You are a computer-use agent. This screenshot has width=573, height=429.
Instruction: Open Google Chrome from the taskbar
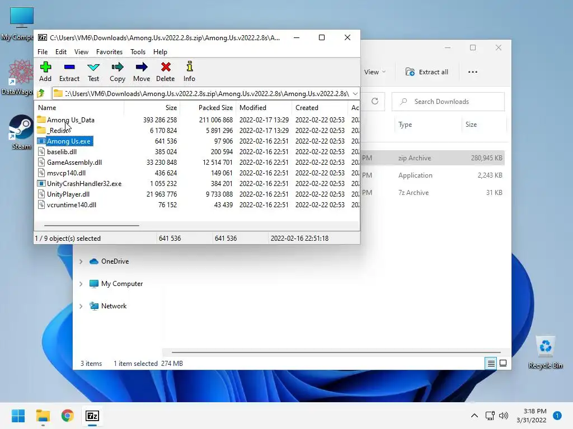(68, 416)
